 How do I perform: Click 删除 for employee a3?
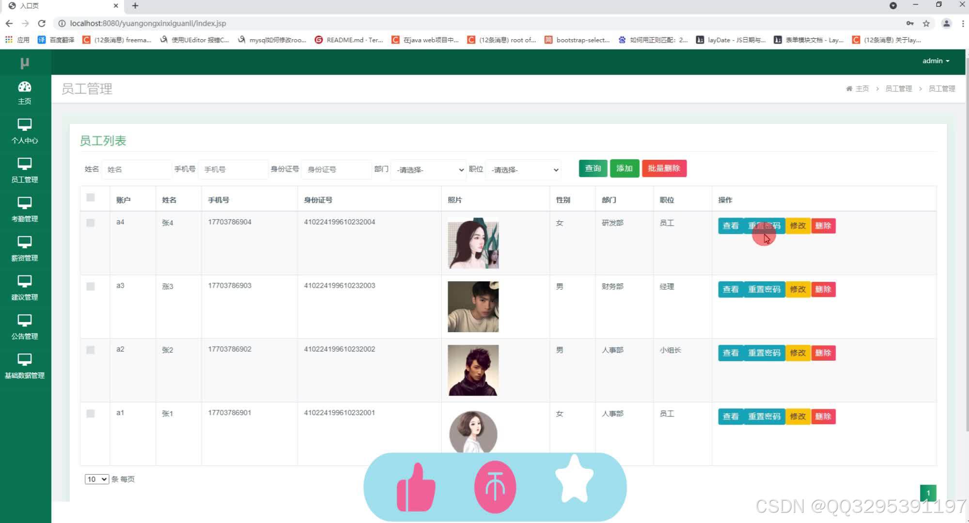pos(823,290)
